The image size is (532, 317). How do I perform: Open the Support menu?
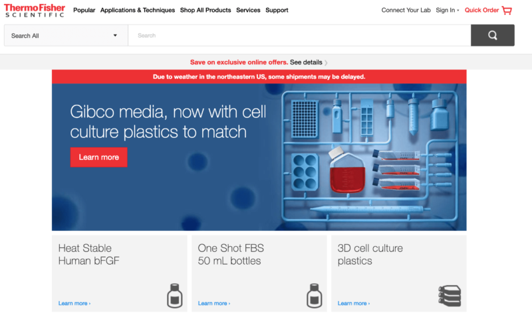point(277,10)
